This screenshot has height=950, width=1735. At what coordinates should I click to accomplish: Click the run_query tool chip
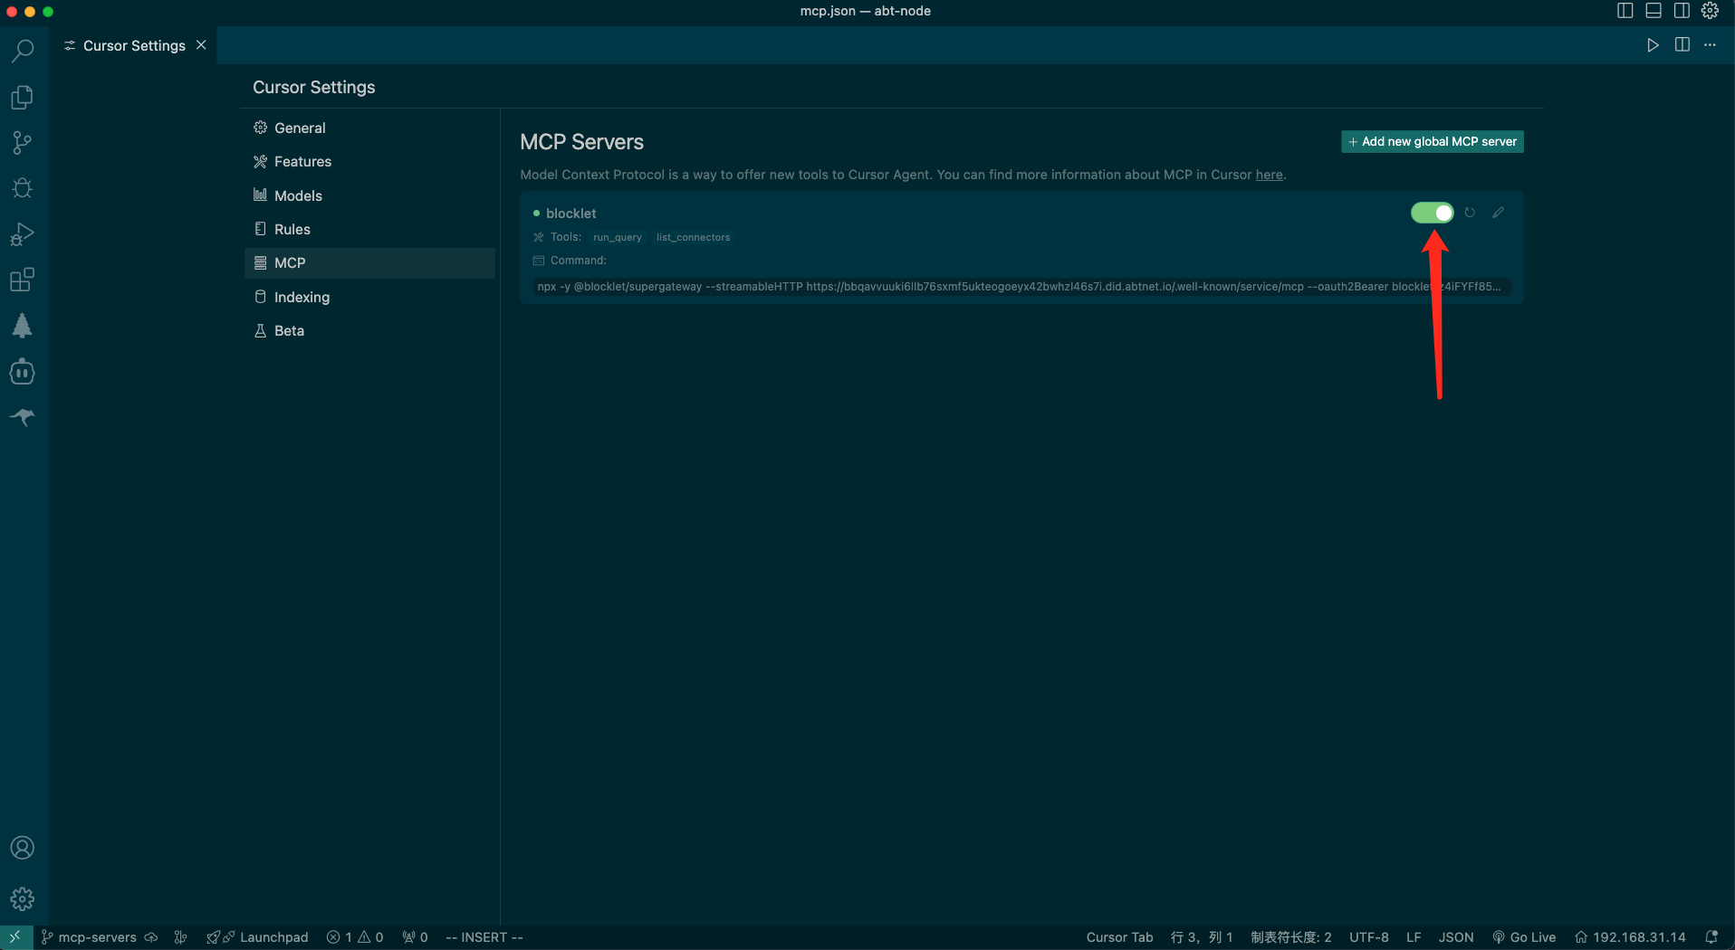pos(617,237)
